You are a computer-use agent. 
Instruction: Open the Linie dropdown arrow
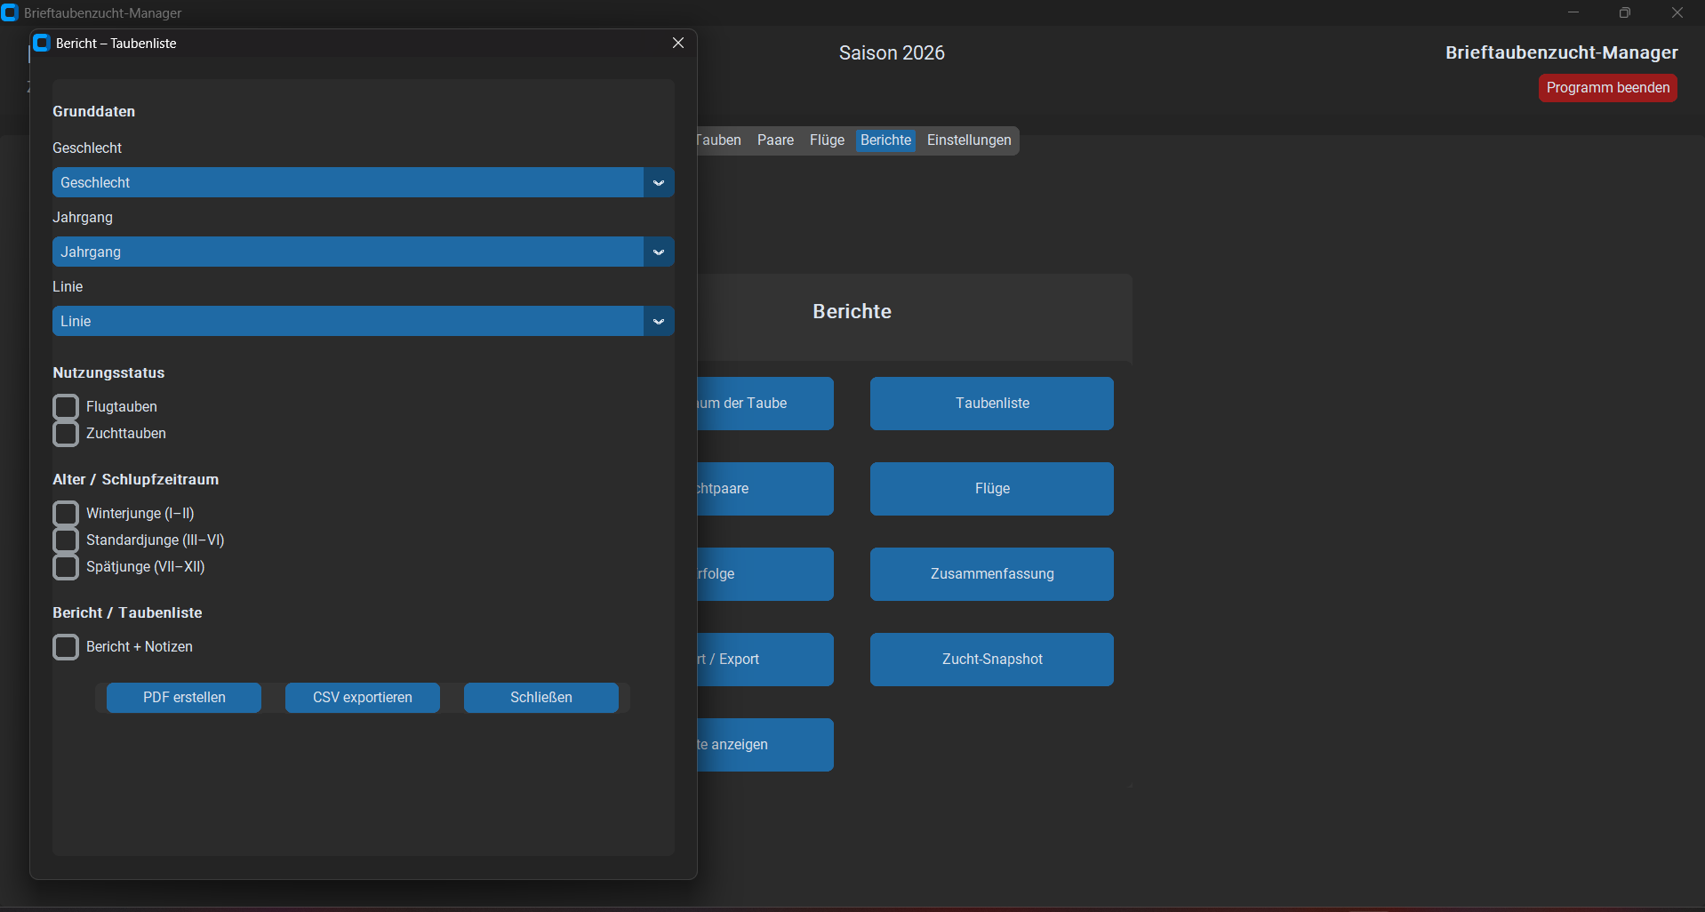pyautogui.click(x=659, y=321)
